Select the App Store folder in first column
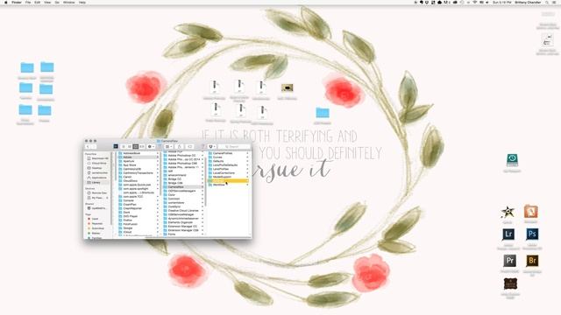The height and width of the screenshot is (315, 561). coord(138,165)
